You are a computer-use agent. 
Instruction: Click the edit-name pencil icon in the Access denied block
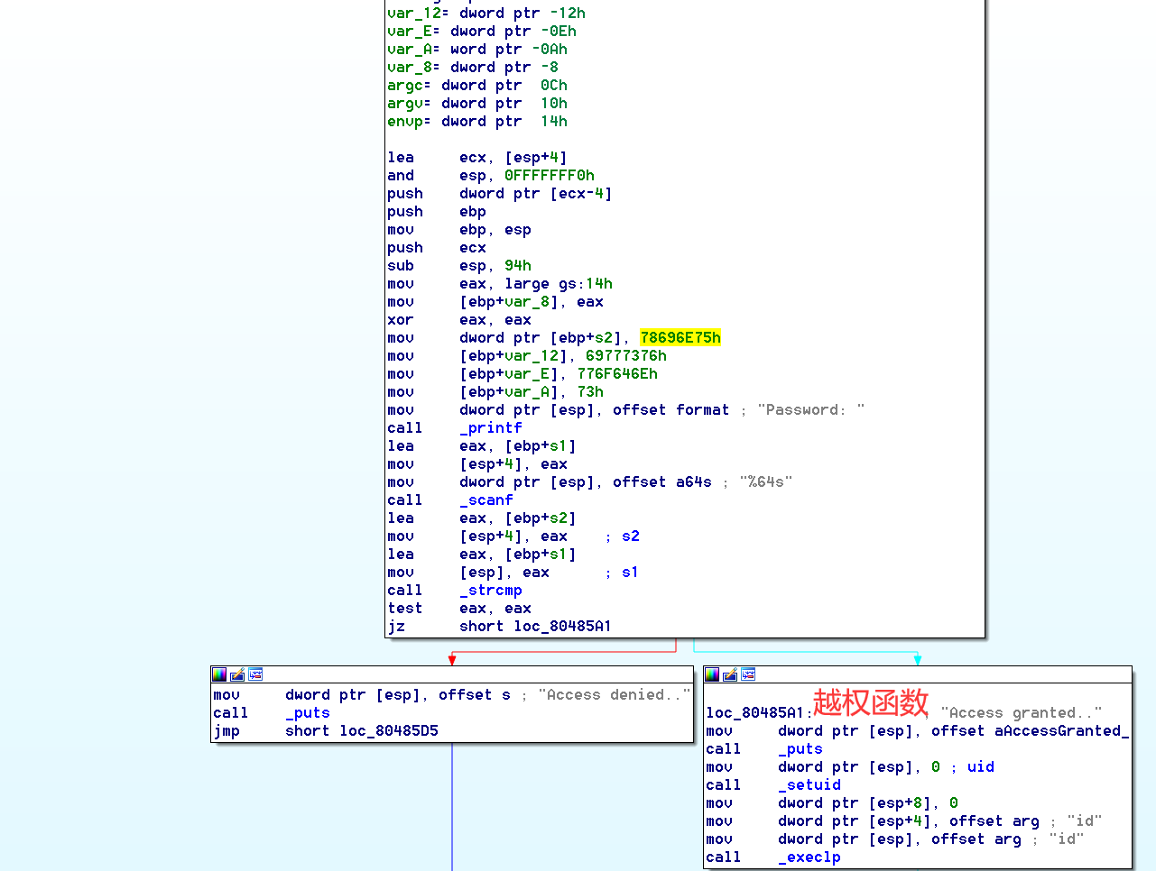(x=237, y=674)
